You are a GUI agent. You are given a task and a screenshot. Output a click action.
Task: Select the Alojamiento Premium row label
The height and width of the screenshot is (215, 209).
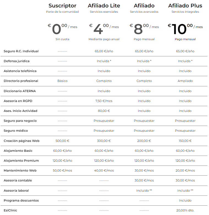[21, 161]
